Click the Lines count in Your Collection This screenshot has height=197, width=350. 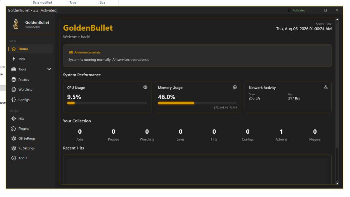click(x=180, y=132)
